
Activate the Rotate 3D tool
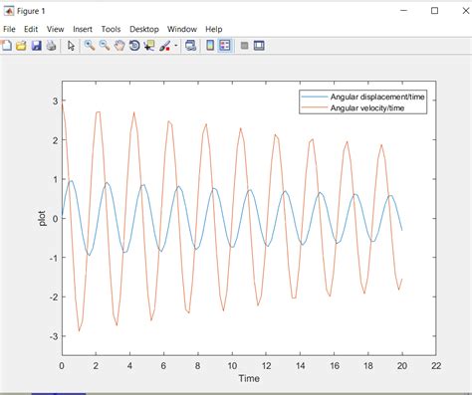click(134, 46)
